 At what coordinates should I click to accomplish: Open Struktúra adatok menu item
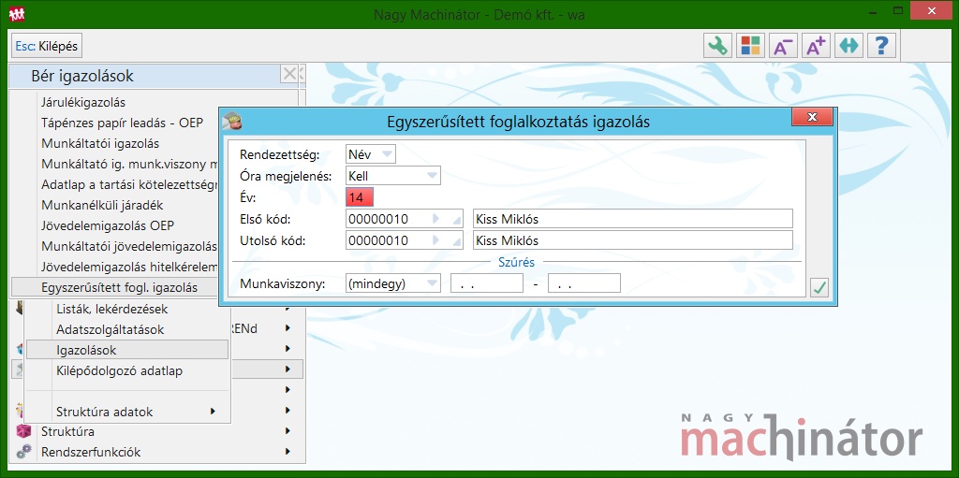tap(105, 412)
